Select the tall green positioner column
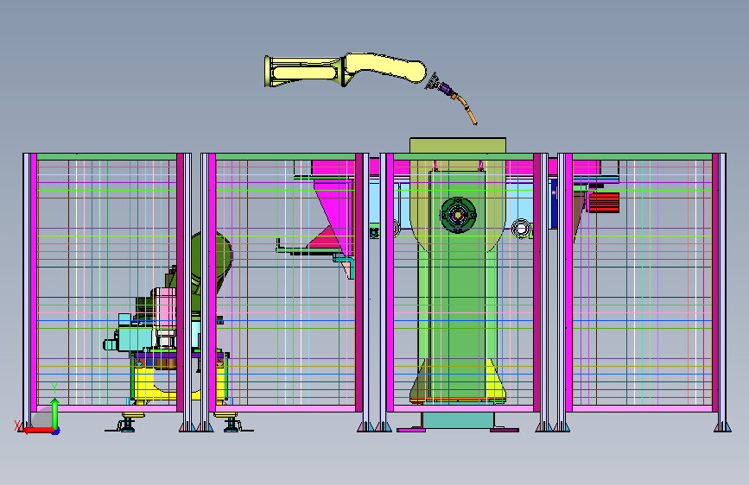The height and width of the screenshot is (485, 749). [458, 285]
